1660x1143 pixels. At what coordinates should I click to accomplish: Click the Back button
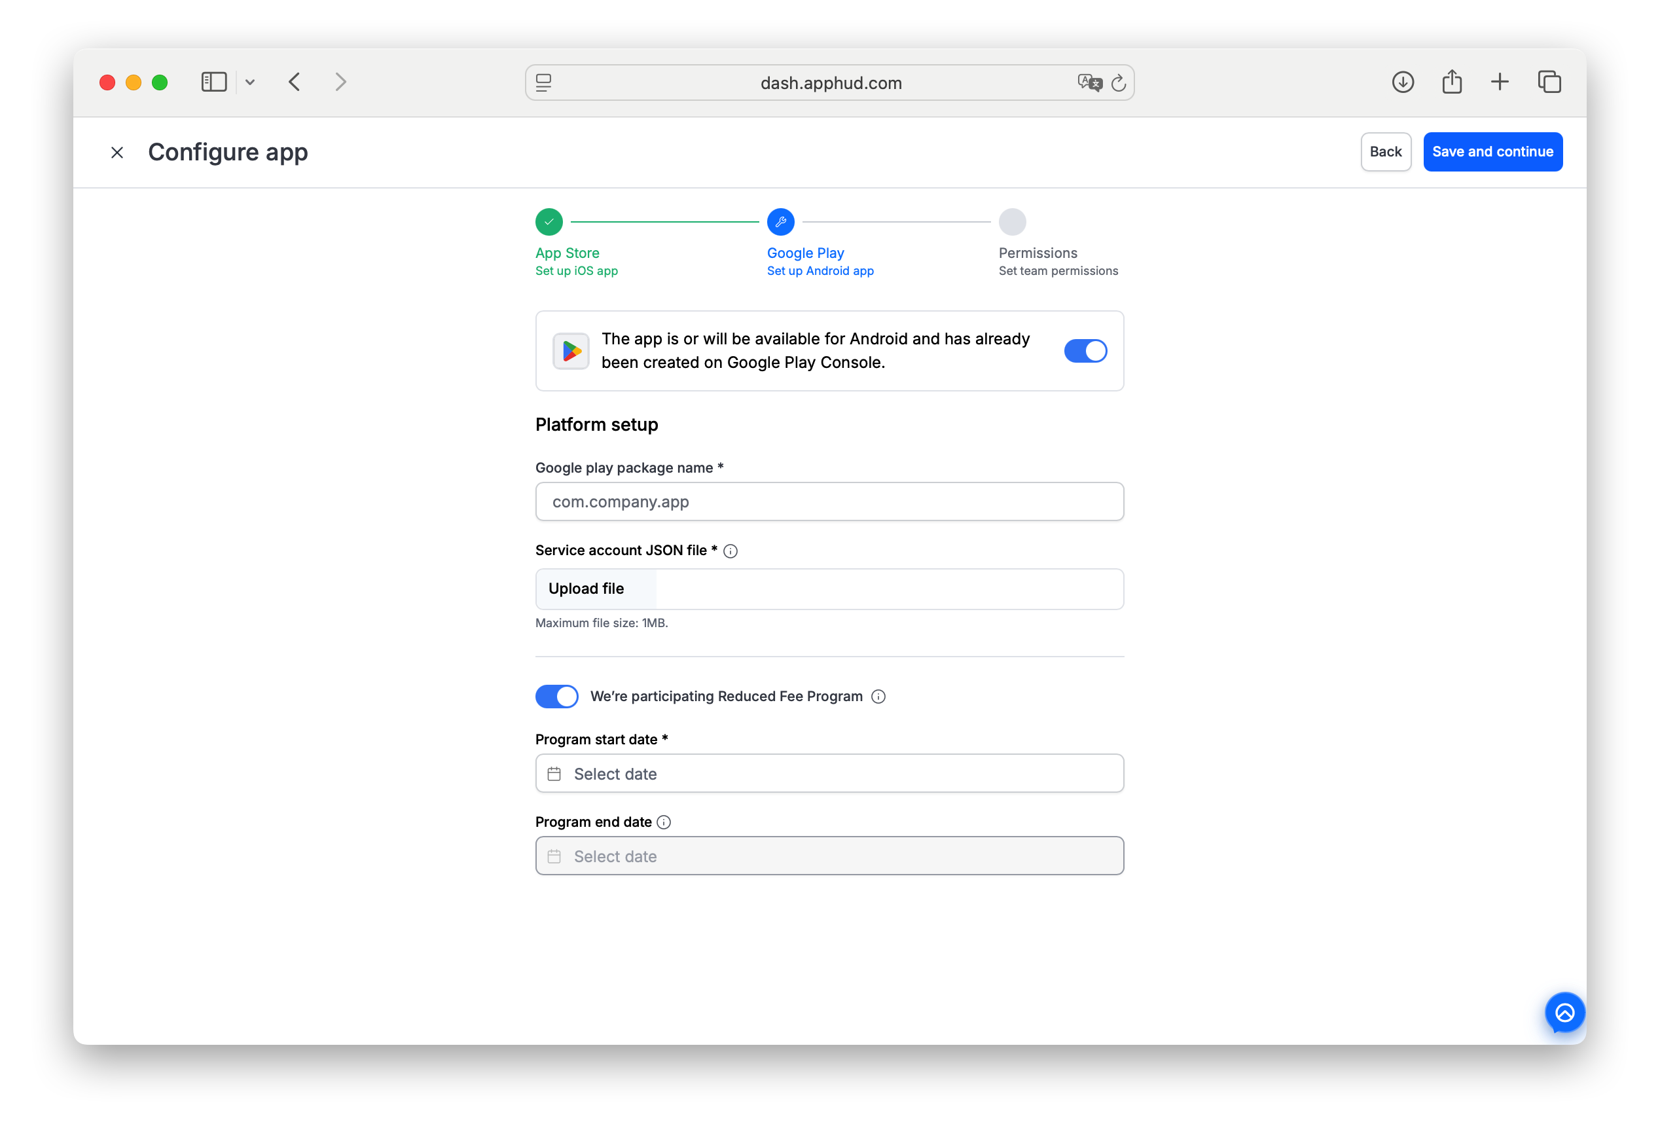1385,152
